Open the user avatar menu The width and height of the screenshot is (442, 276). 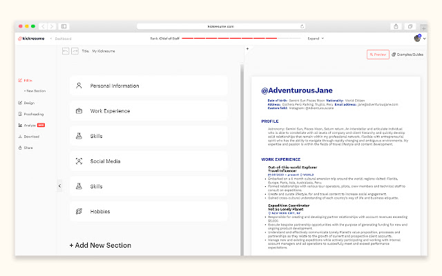point(419,38)
